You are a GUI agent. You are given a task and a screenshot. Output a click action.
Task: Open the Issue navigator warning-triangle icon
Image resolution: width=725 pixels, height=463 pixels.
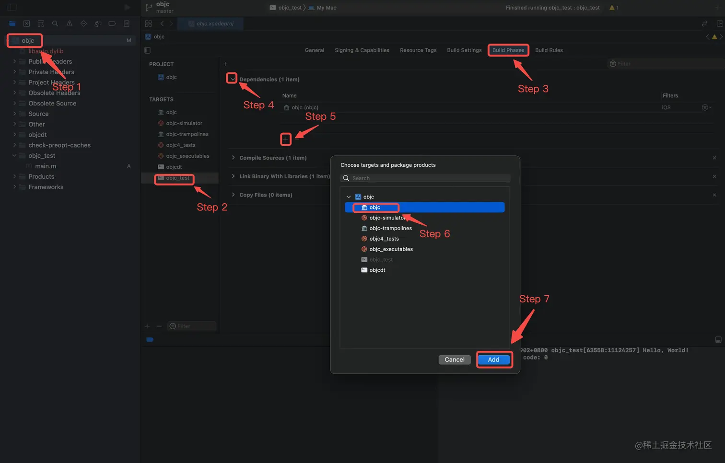tap(70, 23)
